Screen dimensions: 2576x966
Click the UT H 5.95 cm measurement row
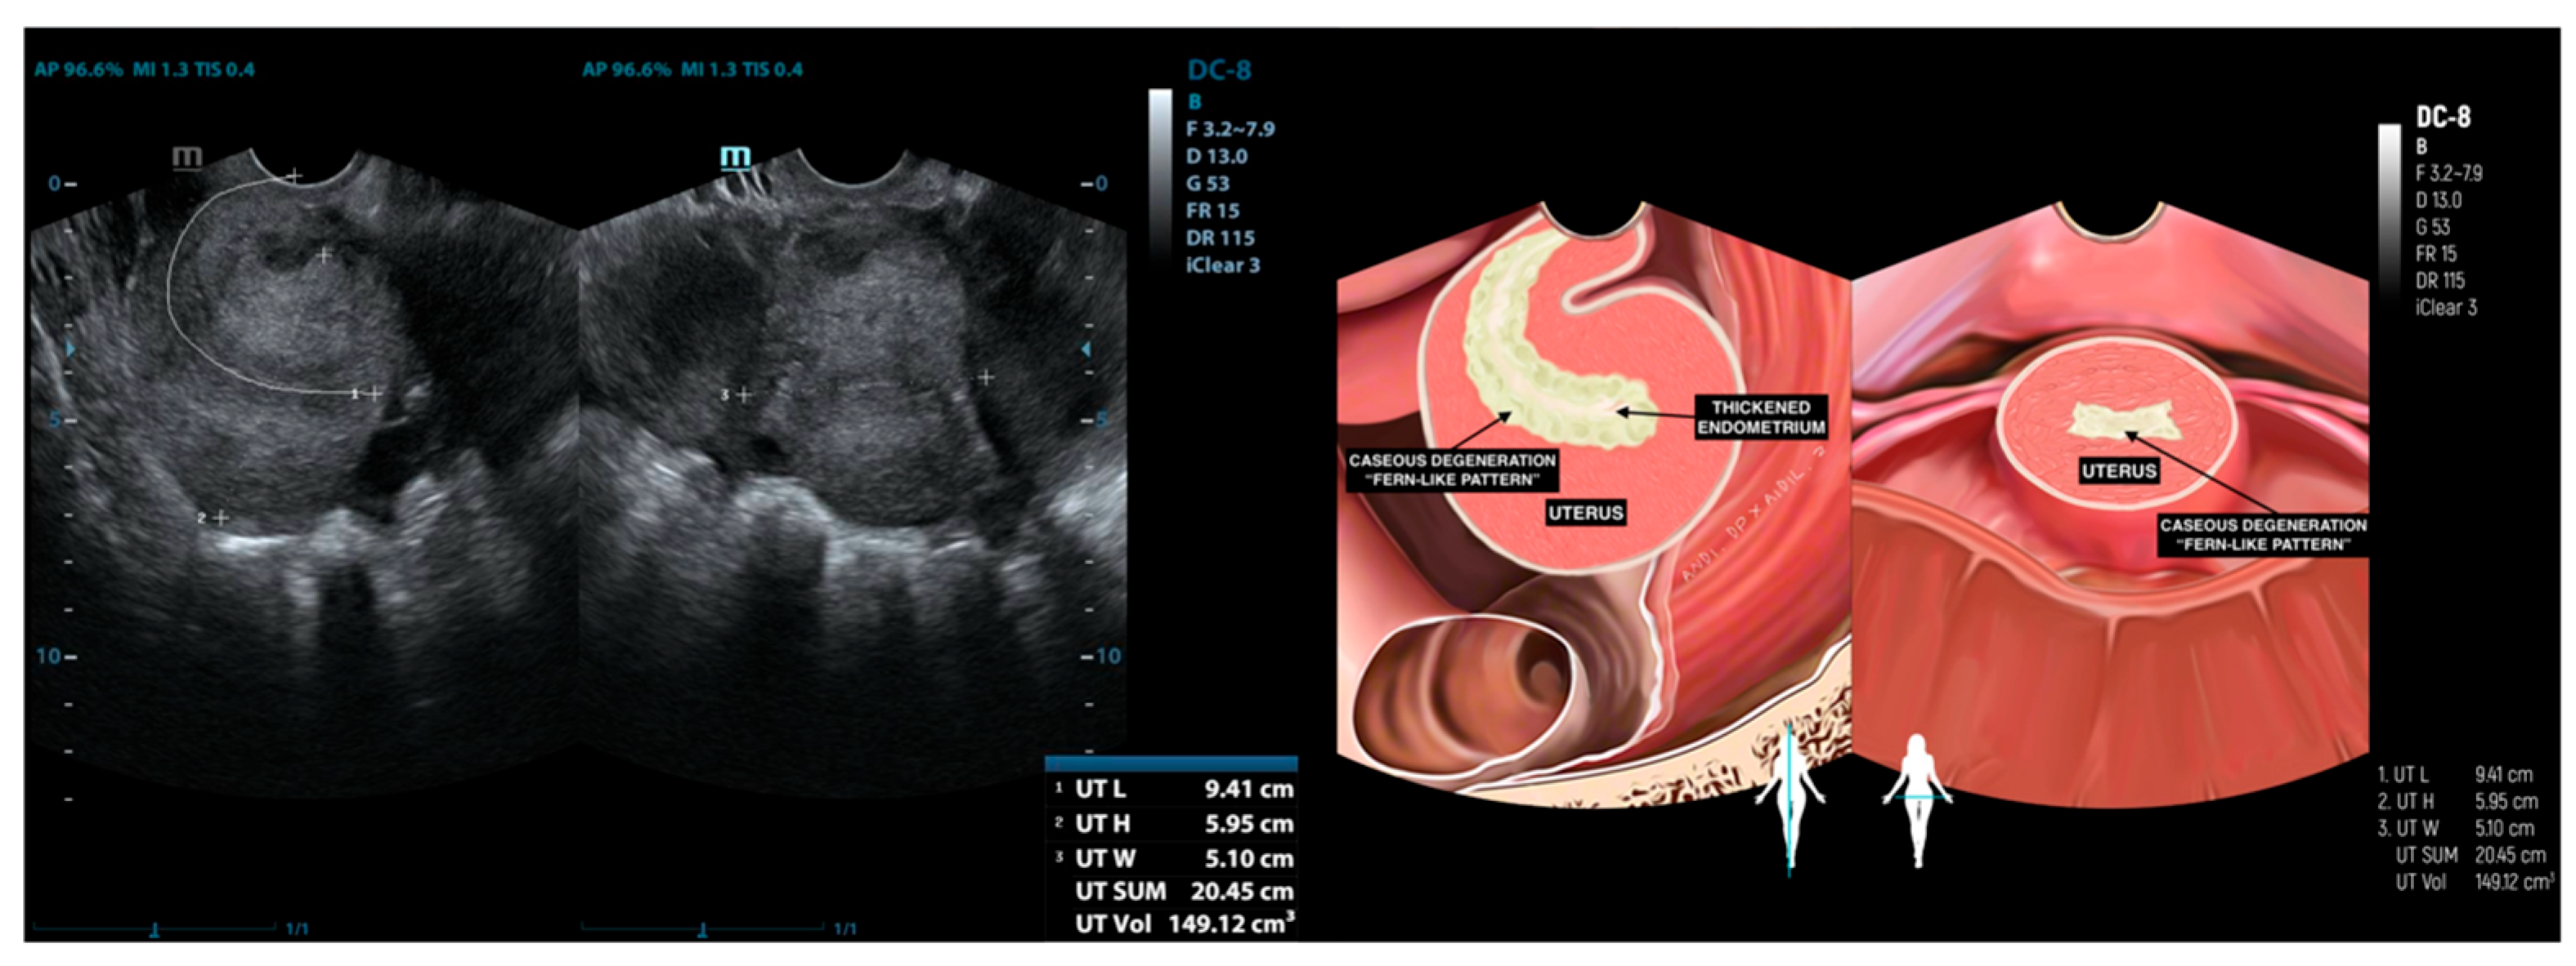[1173, 824]
